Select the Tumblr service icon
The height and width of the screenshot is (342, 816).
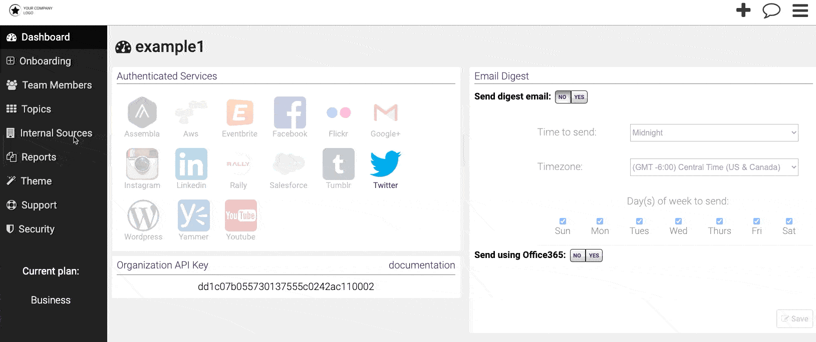tap(339, 164)
